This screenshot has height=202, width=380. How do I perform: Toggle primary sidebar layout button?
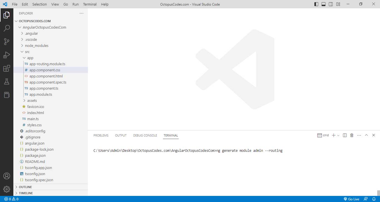(316, 4)
